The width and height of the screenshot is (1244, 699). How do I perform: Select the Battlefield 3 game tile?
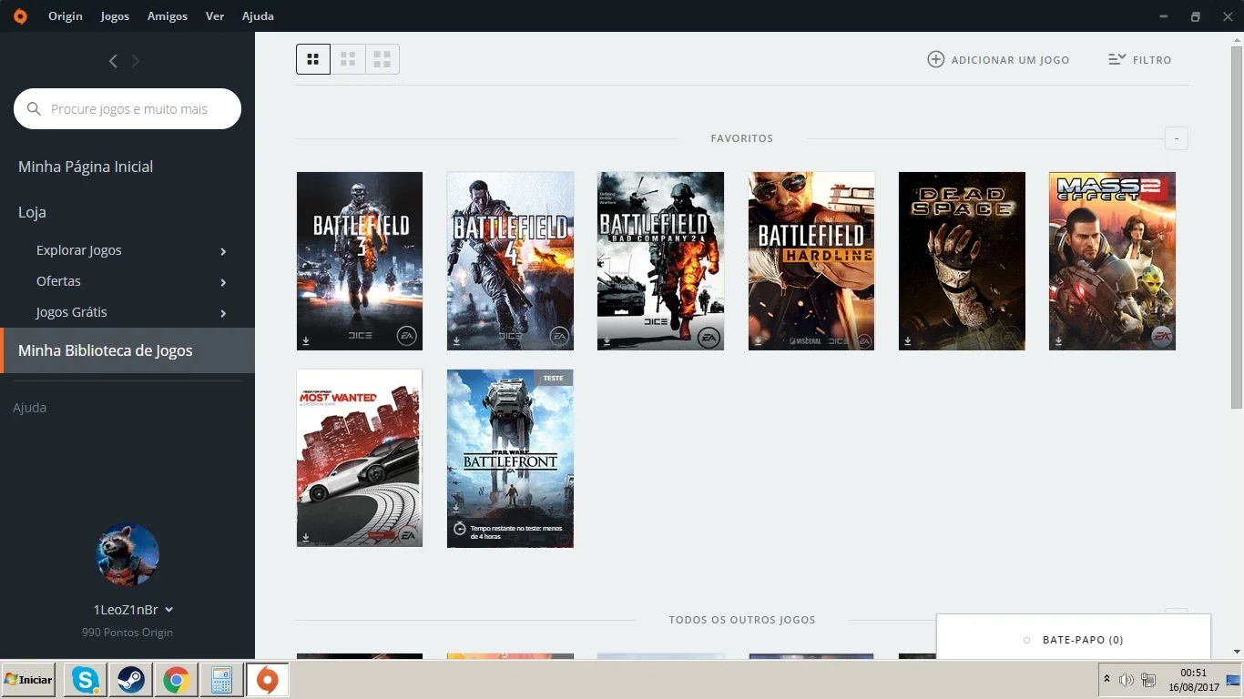pyautogui.click(x=360, y=261)
